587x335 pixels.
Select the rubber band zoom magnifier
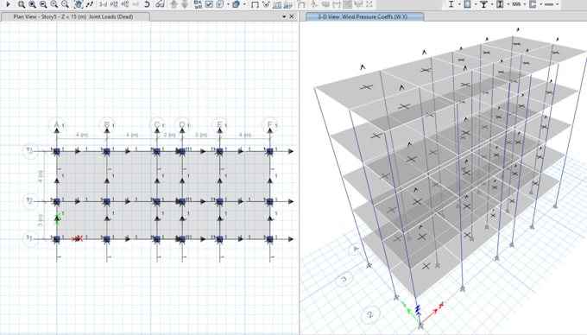click(x=22, y=4)
